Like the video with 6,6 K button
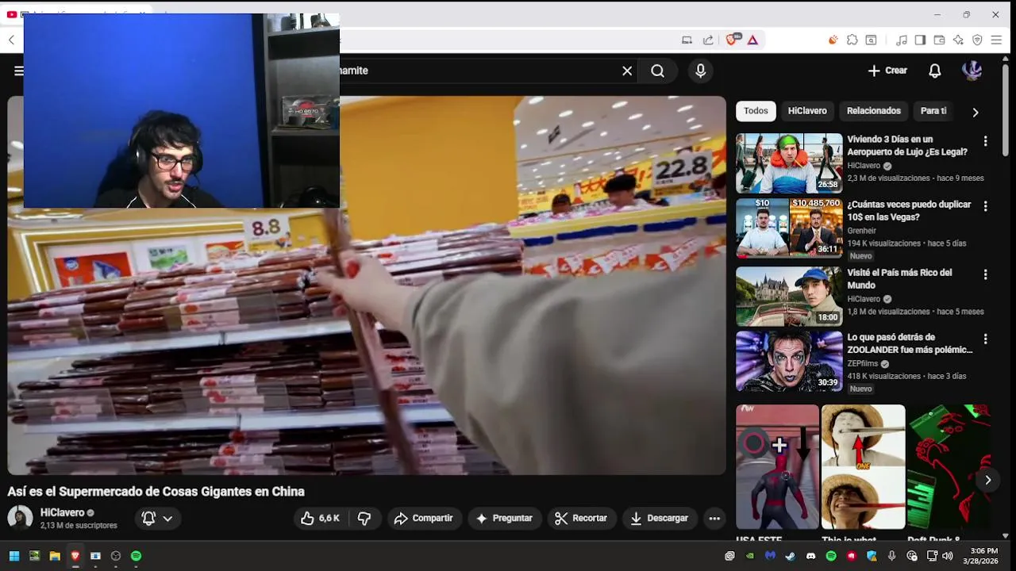The width and height of the screenshot is (1016, 571). 320,519
